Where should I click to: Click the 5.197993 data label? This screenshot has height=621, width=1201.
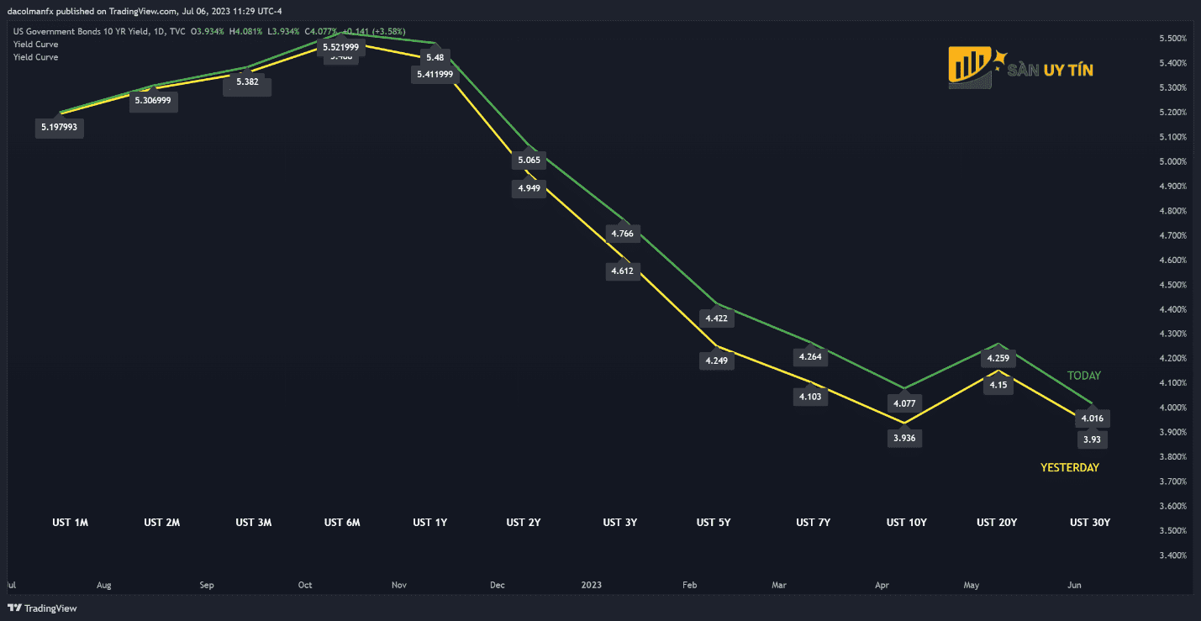click(x=59, y=128)
